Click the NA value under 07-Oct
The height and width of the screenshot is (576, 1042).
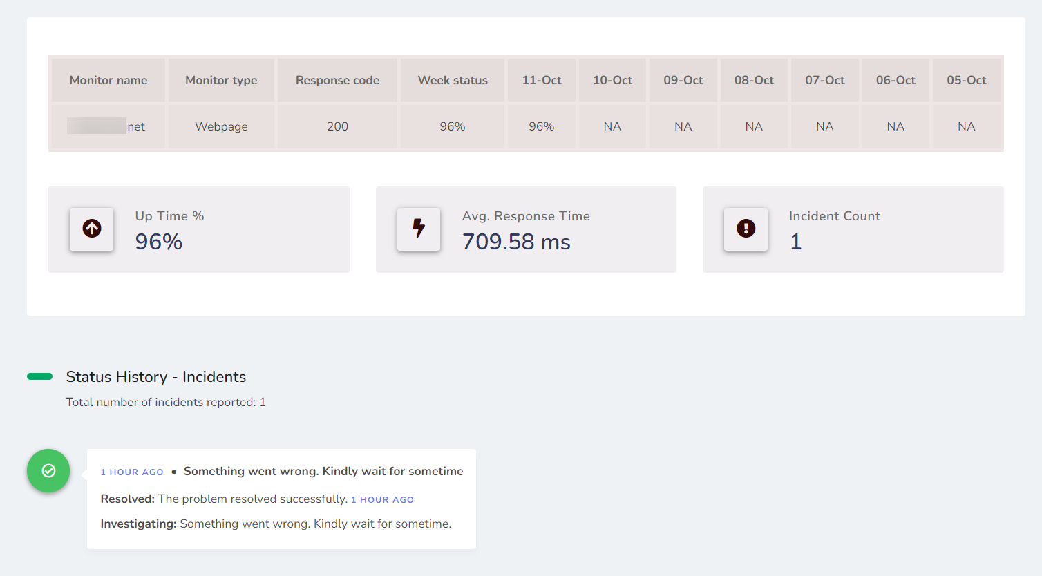pyautogui.click(x=825, y=126)
